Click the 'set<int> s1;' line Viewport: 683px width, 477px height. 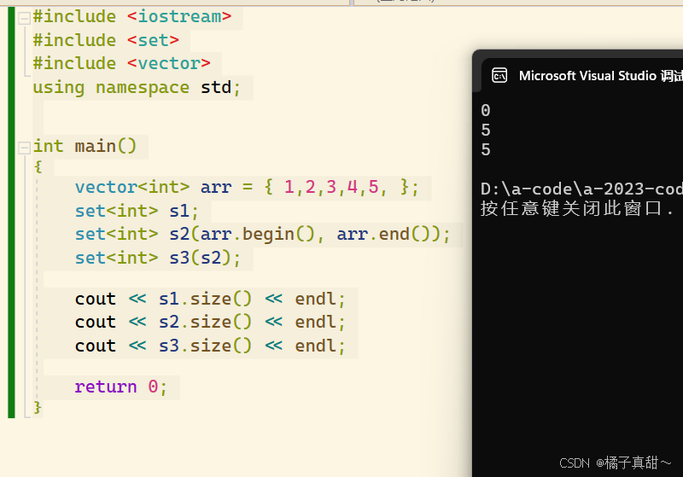(137, 211)
